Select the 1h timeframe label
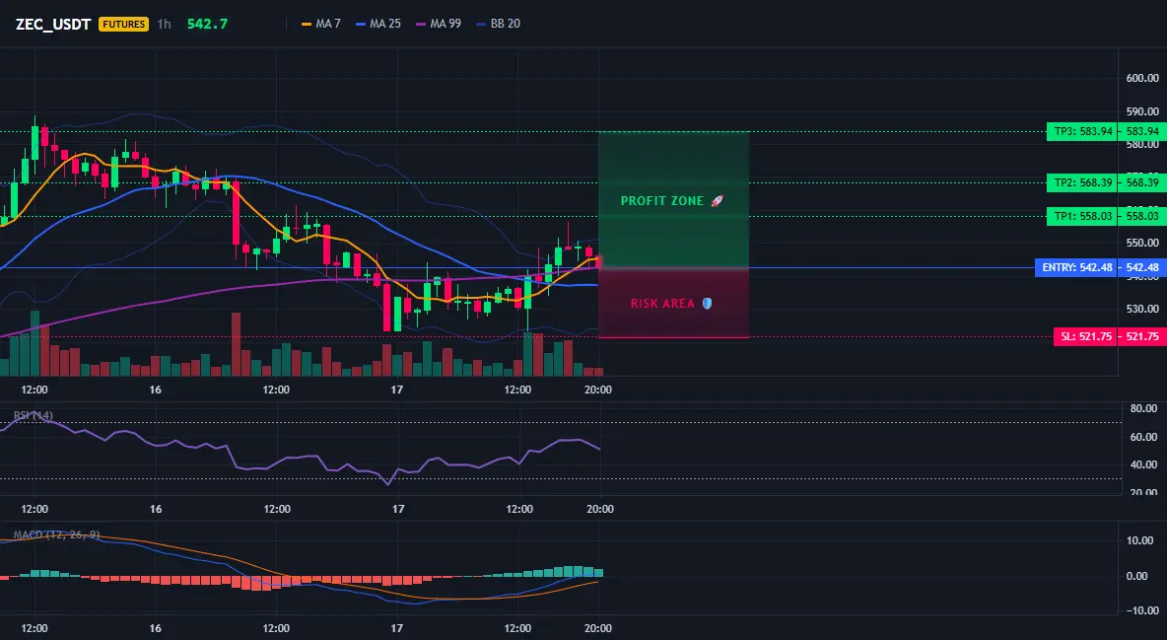Image resolution: width=1167 pixels, height=640 pixels. point(164,24)
